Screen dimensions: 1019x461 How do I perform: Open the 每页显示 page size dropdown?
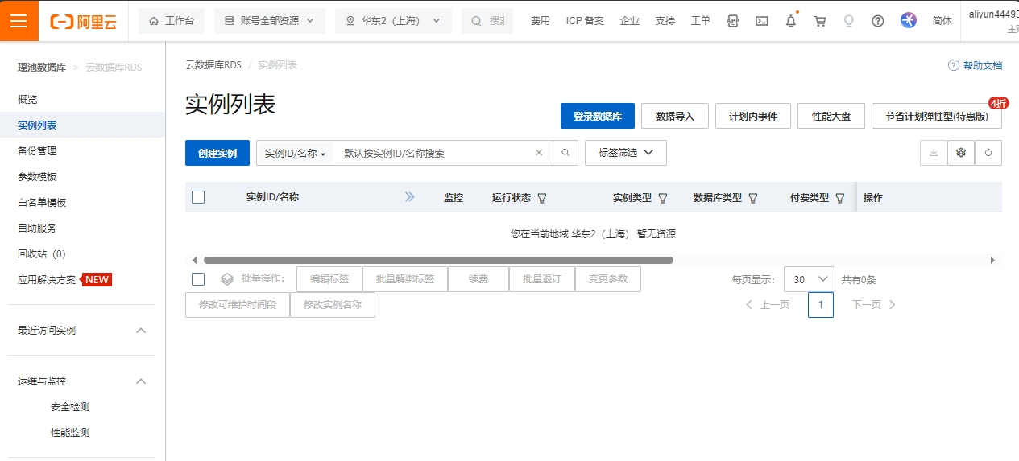click(809, 279)
